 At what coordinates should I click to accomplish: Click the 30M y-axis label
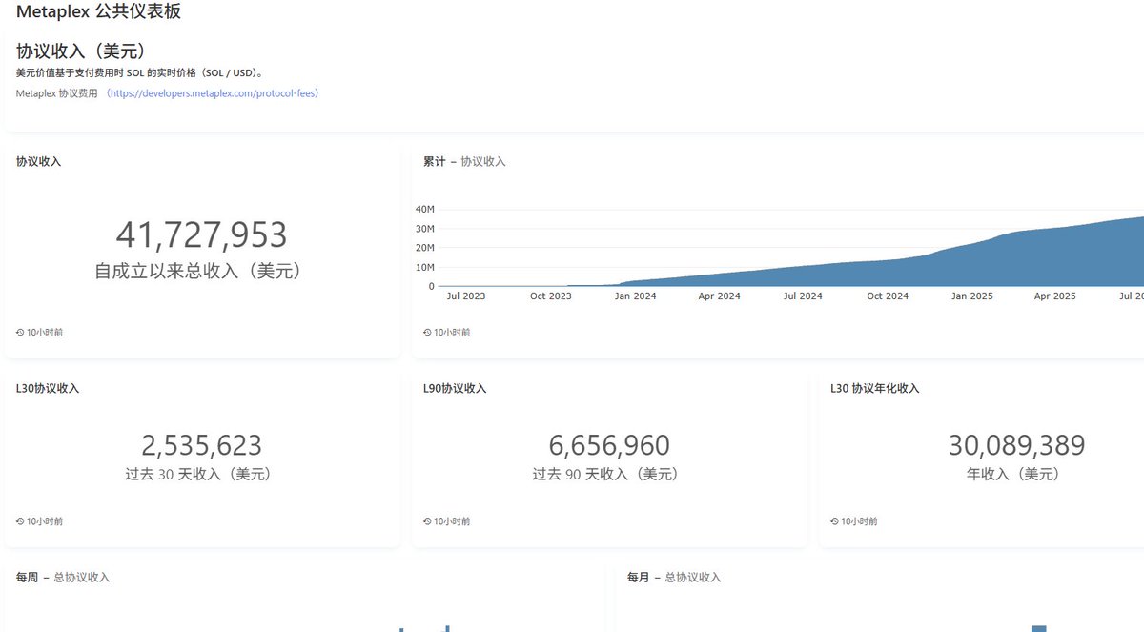point(425,229)
